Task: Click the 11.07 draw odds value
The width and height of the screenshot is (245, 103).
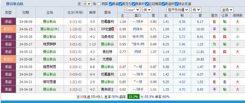Action: [x=182, y=59]
